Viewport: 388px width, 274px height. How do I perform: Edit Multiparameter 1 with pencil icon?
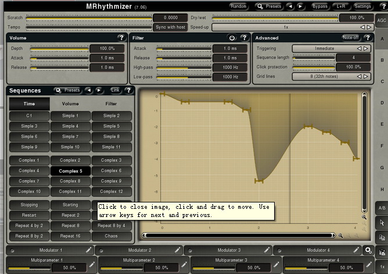[x=92, y=265]
